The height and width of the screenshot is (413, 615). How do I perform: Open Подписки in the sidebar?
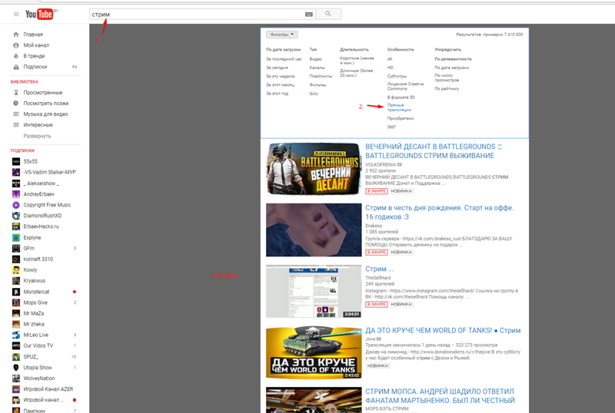click(35, 67)
